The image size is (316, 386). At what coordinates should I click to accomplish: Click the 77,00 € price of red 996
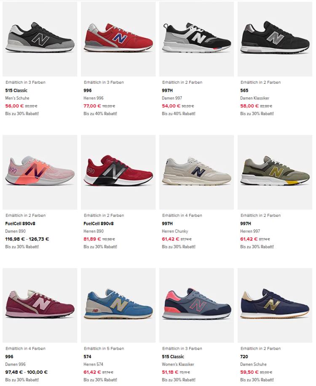[92, 106]
